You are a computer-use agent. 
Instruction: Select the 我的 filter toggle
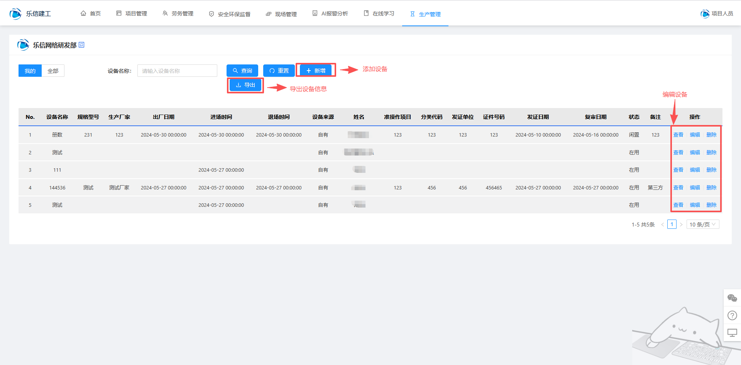pyautogui.click(x=30, y=71)
